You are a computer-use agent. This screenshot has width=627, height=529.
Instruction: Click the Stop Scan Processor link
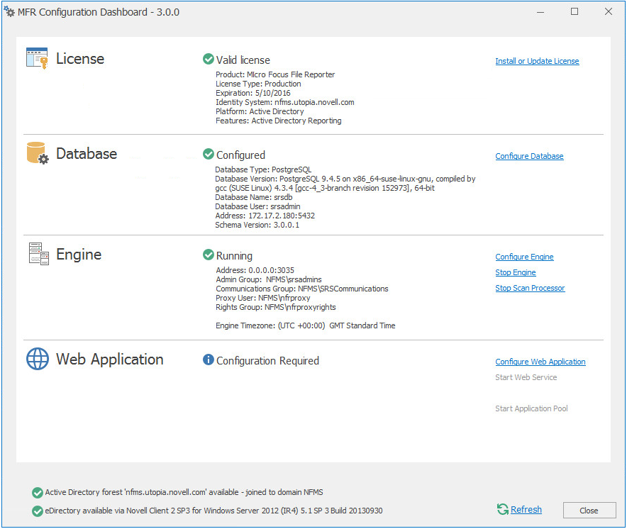(x=530, y=288)
